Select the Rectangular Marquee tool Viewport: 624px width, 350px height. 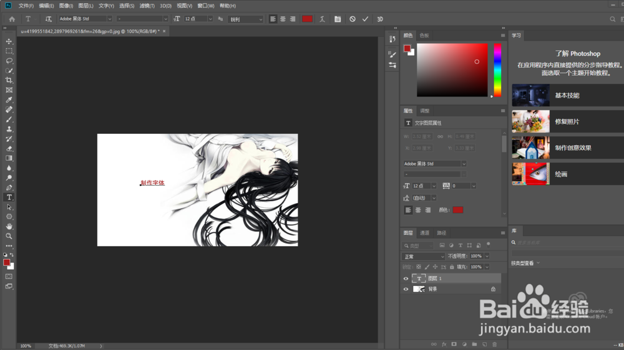pyautogui.click(x=9, y=51)
